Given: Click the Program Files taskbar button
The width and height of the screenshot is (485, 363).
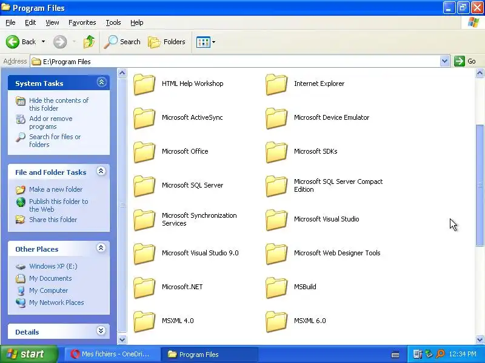Looking at the screenshot, I should coord(209,355).
